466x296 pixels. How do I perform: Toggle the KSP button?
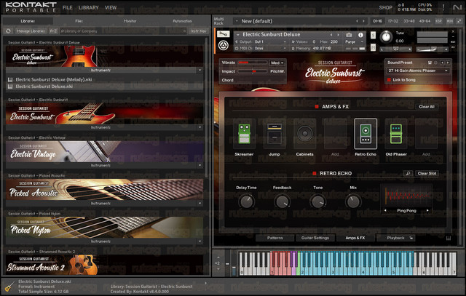point(438,21)
